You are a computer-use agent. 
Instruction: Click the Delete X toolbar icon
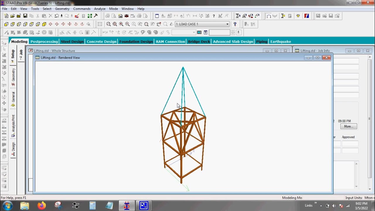point(50,16)
